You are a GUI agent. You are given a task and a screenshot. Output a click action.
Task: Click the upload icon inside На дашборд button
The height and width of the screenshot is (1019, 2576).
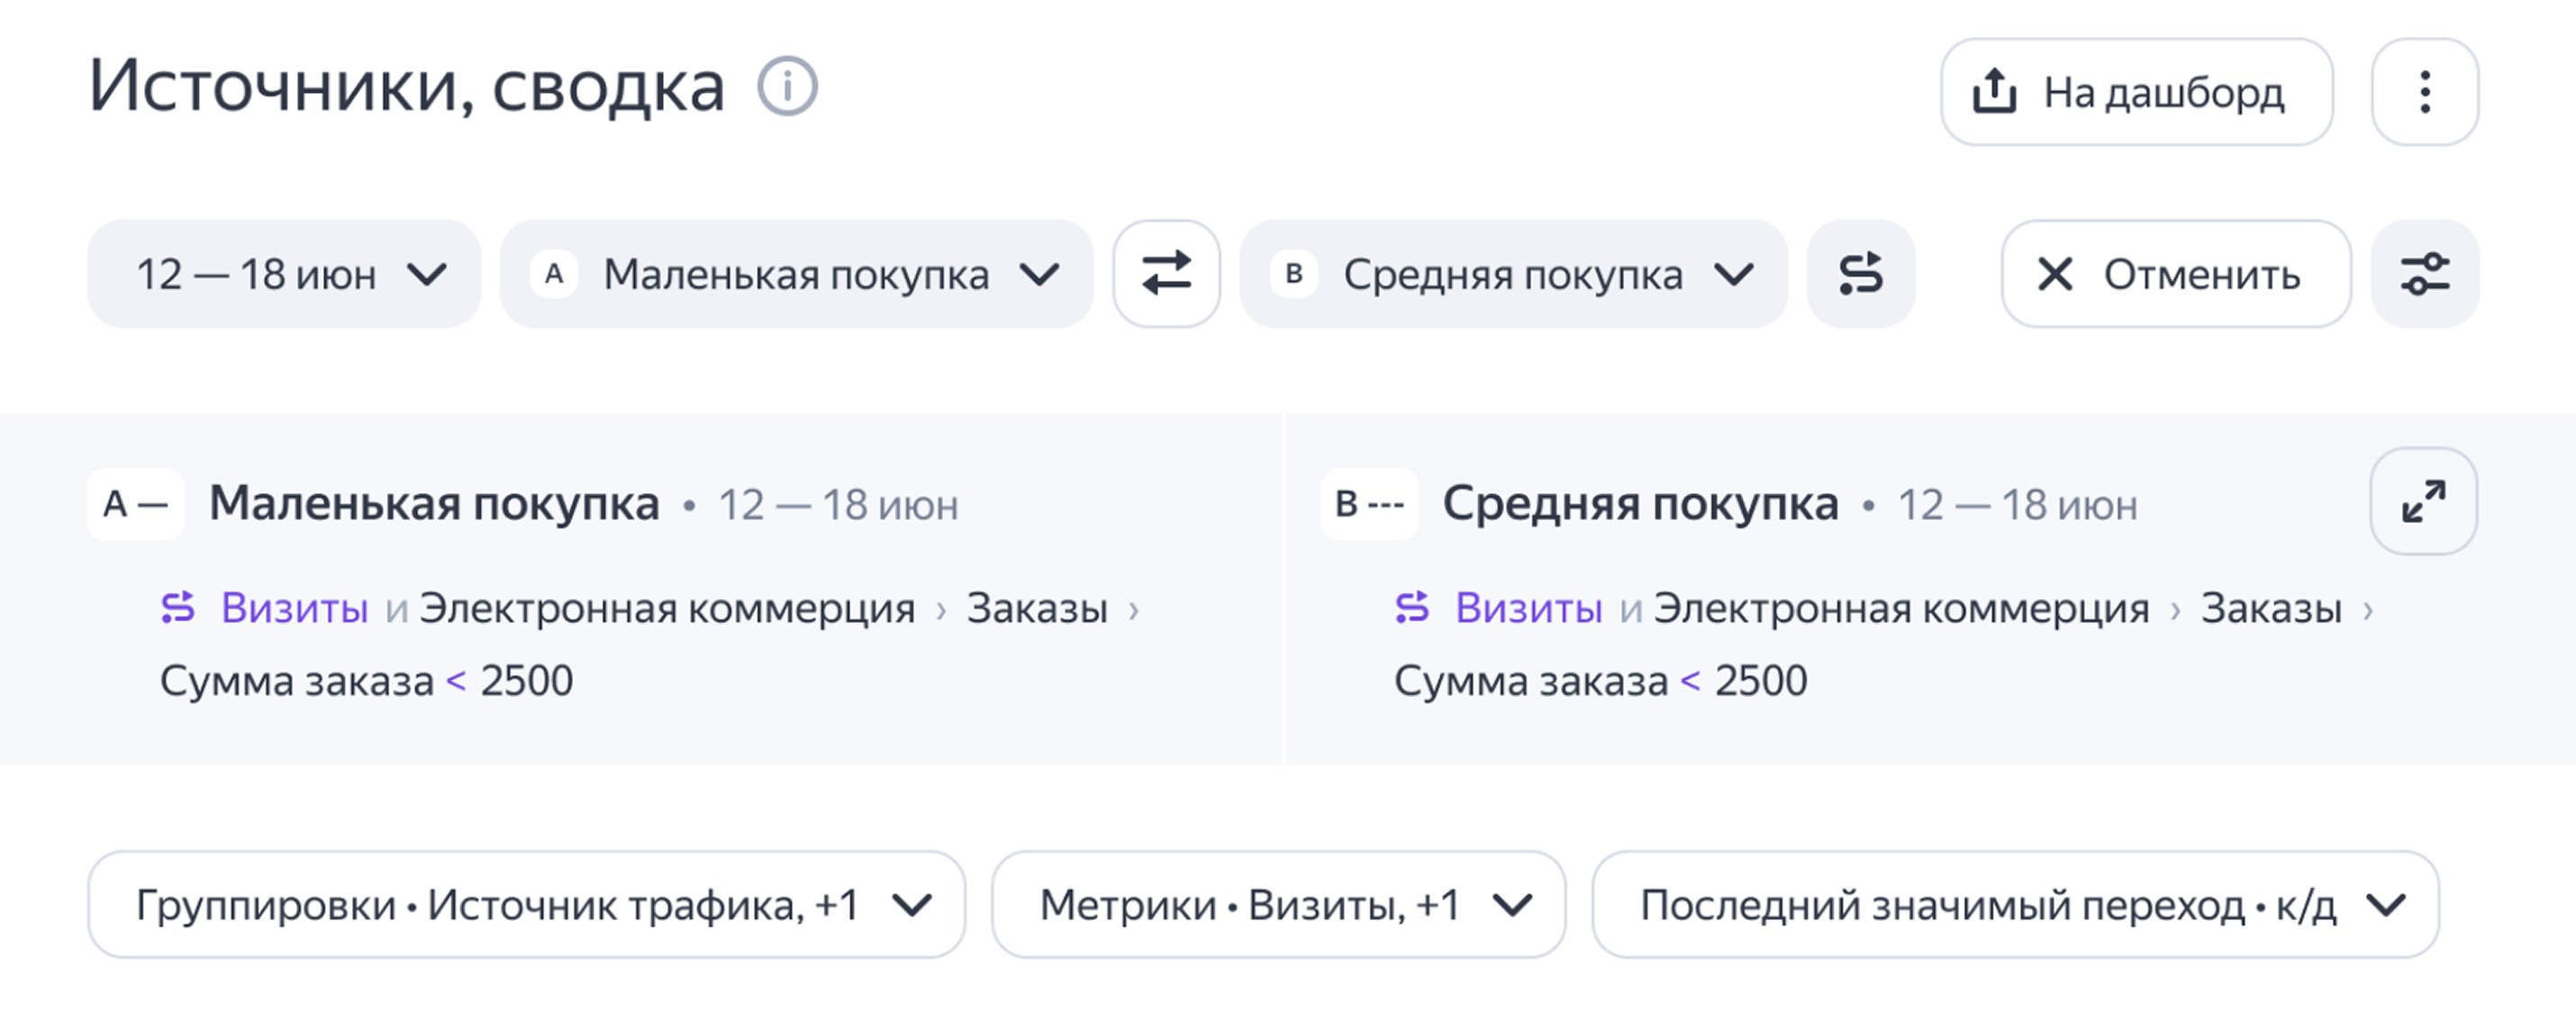[x=1995, y=90]
